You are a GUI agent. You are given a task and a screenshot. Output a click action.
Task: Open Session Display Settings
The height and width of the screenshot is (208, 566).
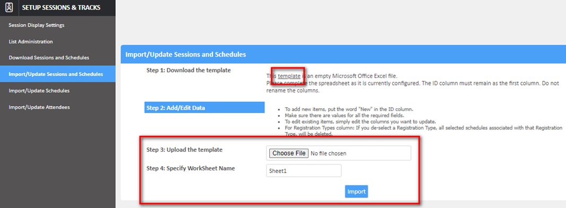[37, 25]
